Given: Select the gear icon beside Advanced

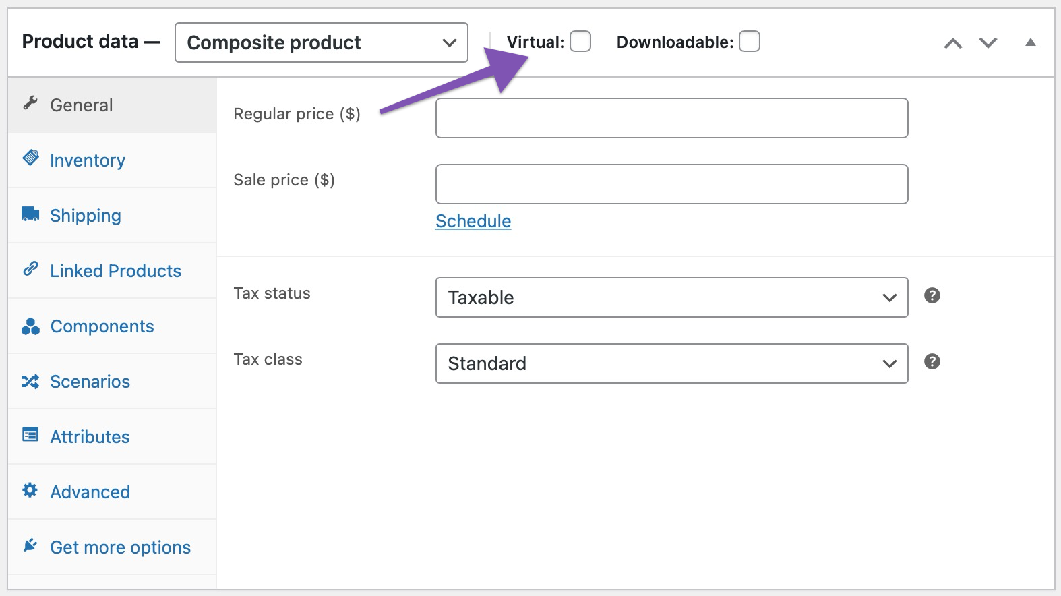Looking at the screenshot, I should click(30, 491).
